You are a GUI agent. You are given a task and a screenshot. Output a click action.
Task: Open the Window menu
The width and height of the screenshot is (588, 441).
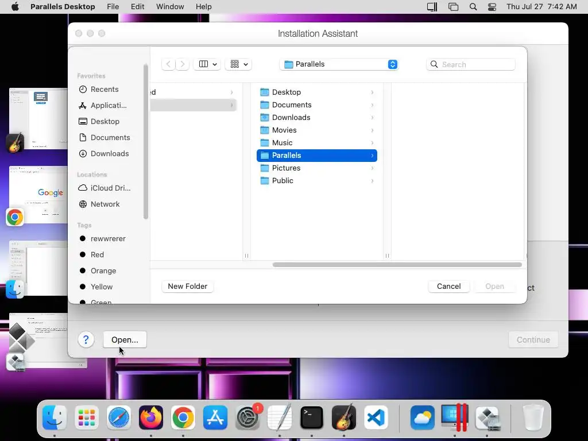point(170,7)
